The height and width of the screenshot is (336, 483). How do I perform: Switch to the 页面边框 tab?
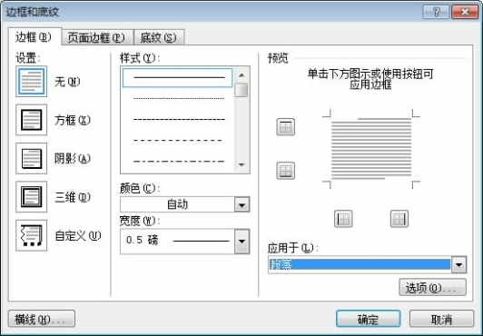[x=97, y=37]
